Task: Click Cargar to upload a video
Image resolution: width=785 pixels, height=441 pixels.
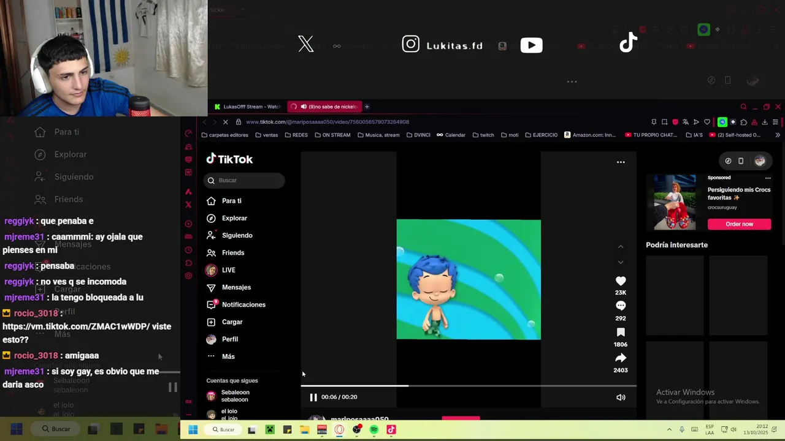Action: tap(224, 322)
